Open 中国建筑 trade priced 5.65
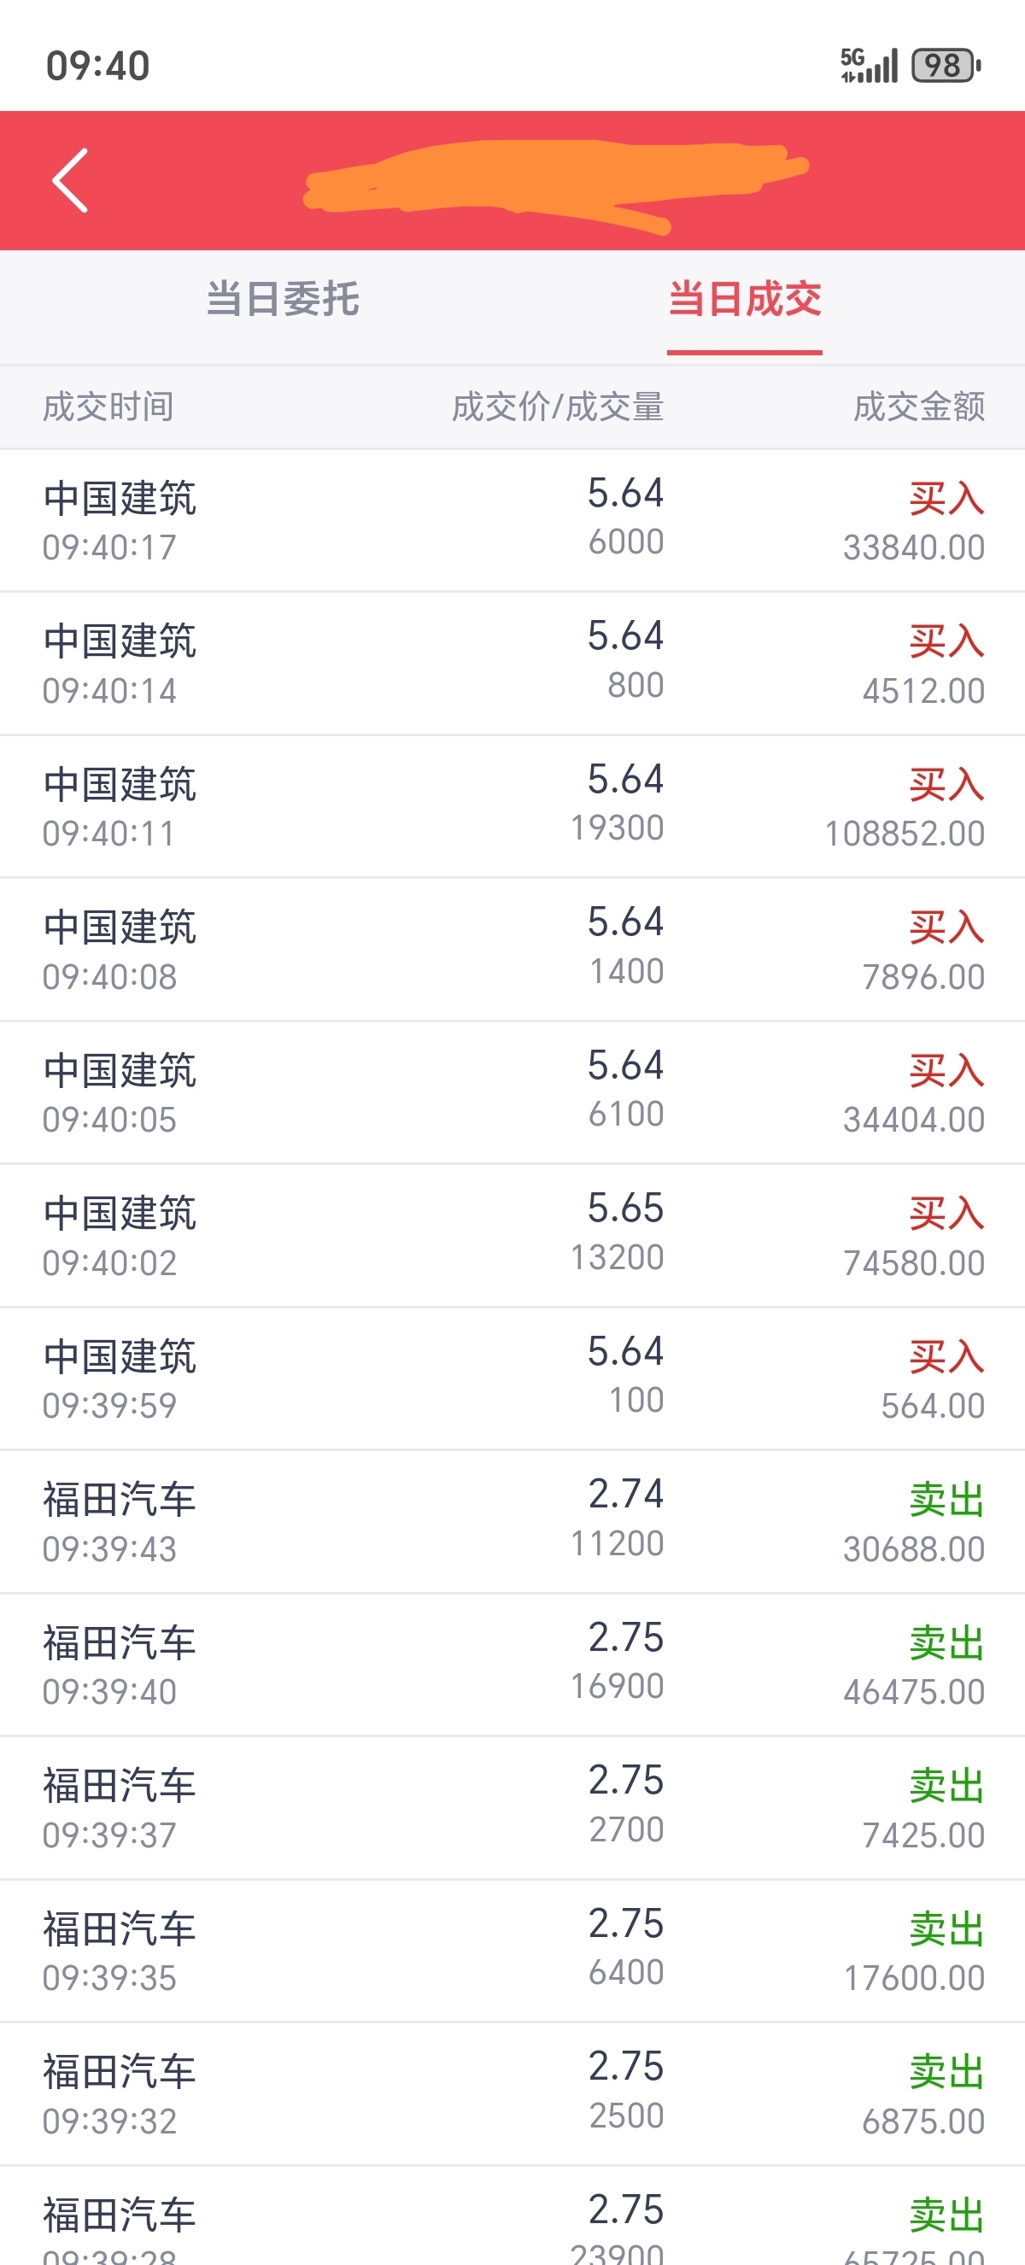Image resolution: width=1025 pixels, height=2265 pixels. 512,1236
